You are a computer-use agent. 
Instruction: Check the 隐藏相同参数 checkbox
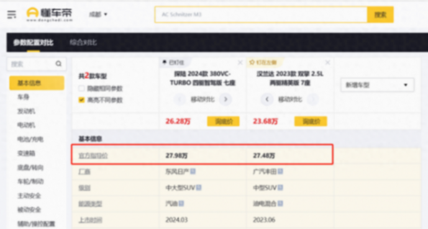coord(81,88)
